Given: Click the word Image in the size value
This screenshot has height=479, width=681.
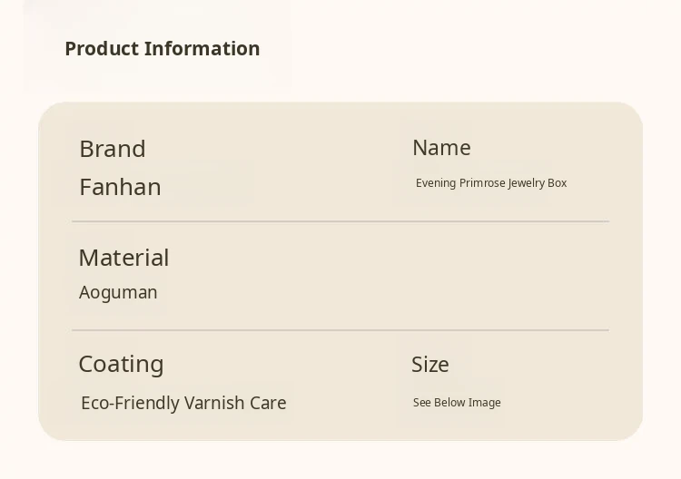Looking at the screenshot, I should tap(484, 403).
